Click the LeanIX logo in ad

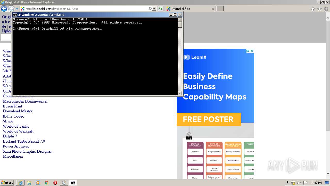[195, 57]
